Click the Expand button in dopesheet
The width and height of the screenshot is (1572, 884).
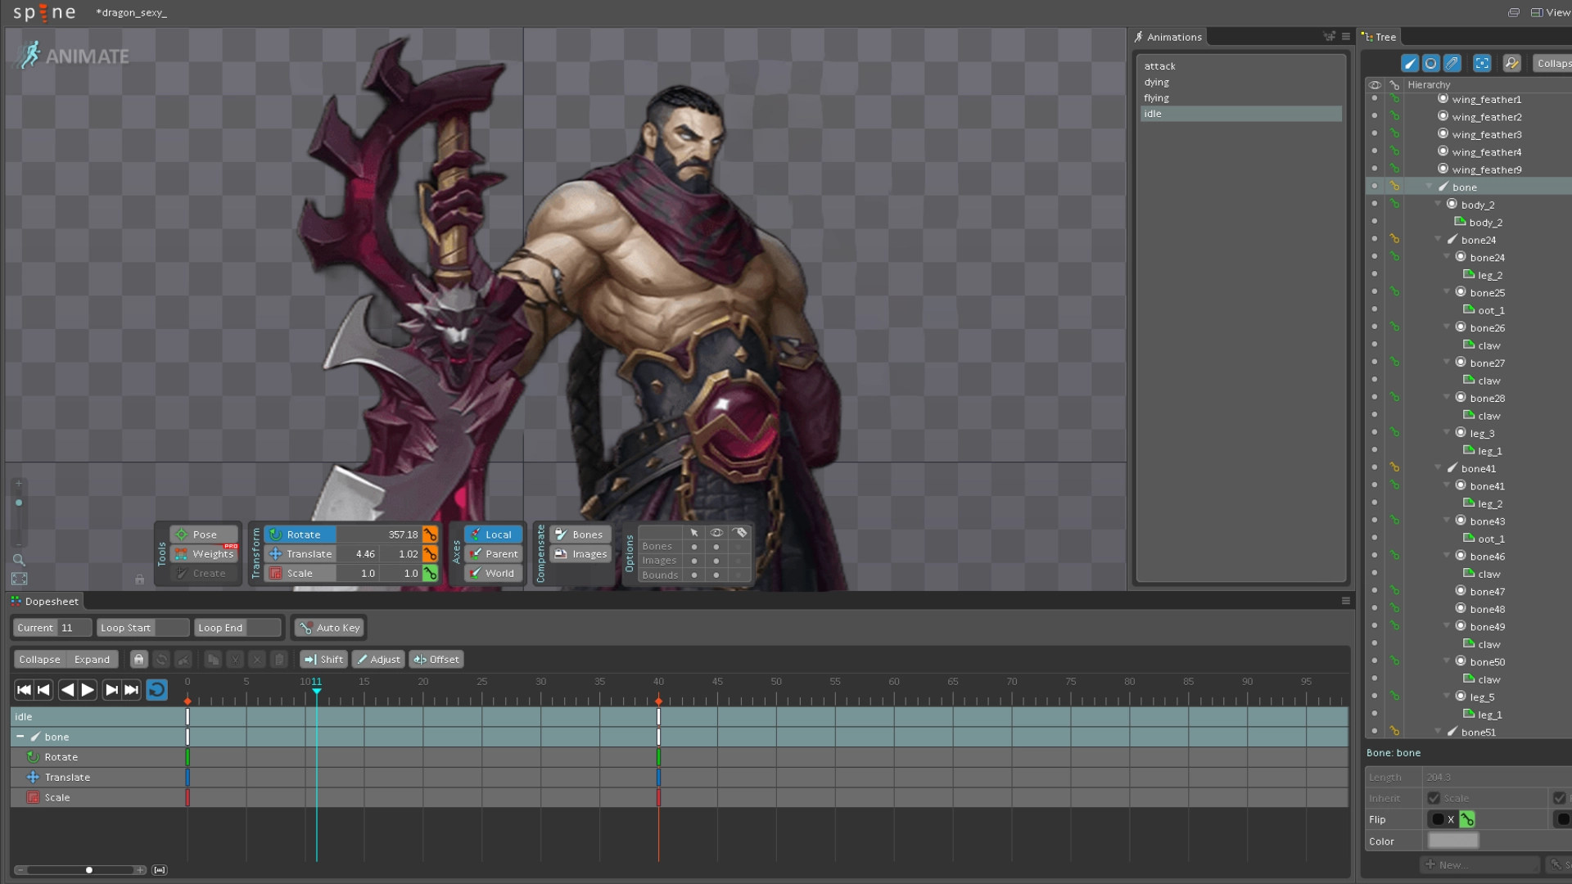click(92, 660)
